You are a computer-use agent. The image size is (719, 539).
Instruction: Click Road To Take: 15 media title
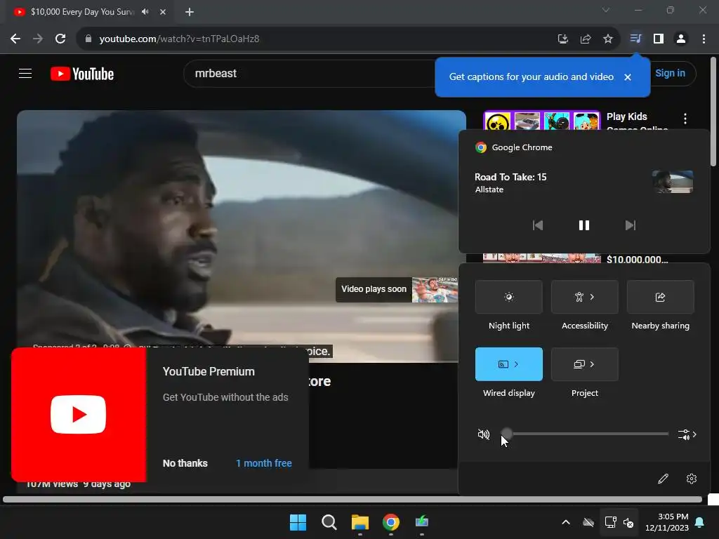(510, 177)
